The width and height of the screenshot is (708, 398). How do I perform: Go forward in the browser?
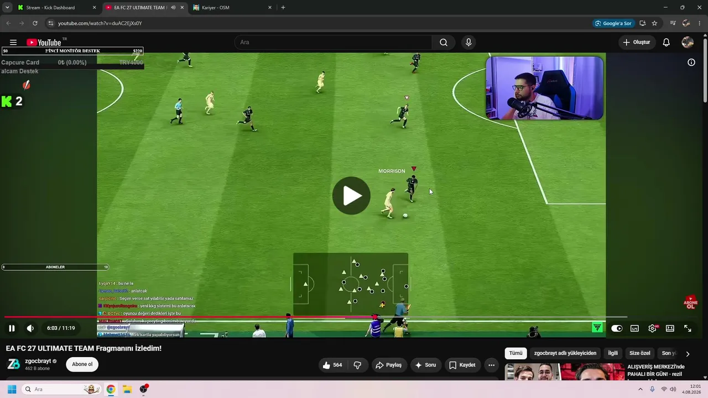22,23
